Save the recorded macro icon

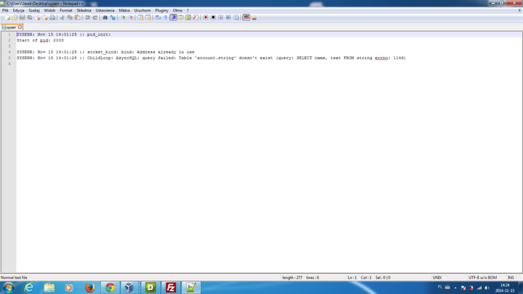[236, 18]
